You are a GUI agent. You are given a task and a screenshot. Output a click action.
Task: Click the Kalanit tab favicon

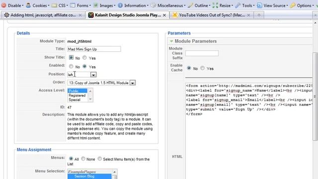tap(91, 15)
